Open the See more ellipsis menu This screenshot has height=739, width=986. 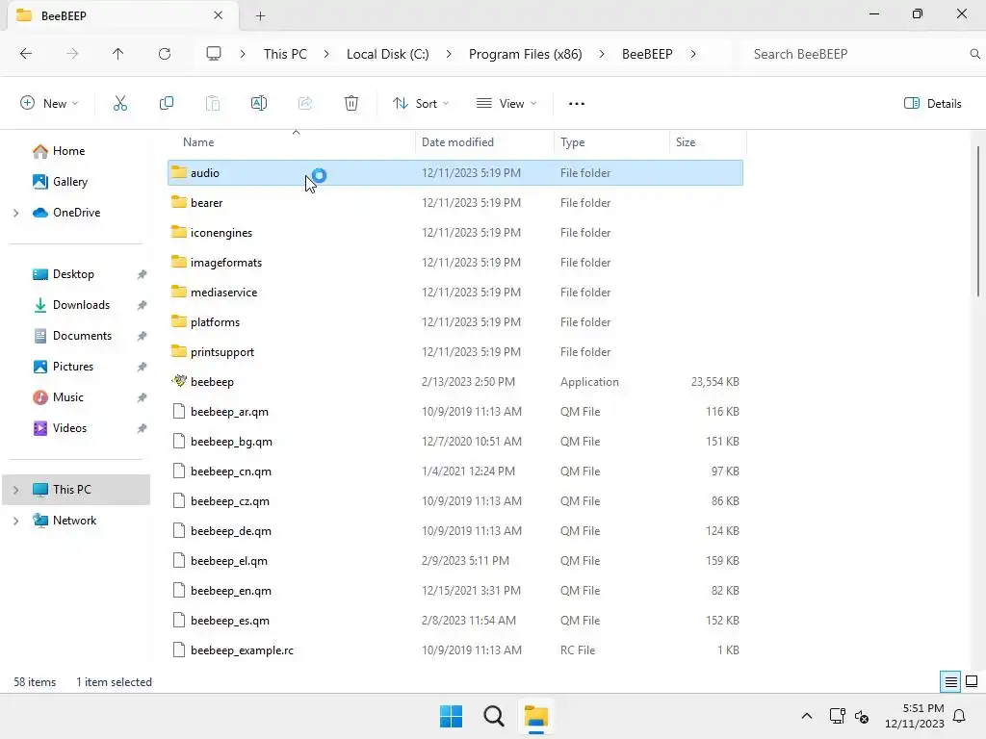[x=576, y=104]
